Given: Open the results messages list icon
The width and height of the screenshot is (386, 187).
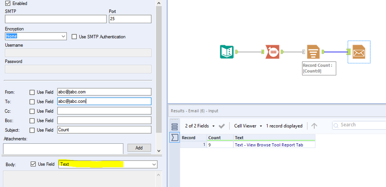Looking at the screenshot, I should coord(174,127).
